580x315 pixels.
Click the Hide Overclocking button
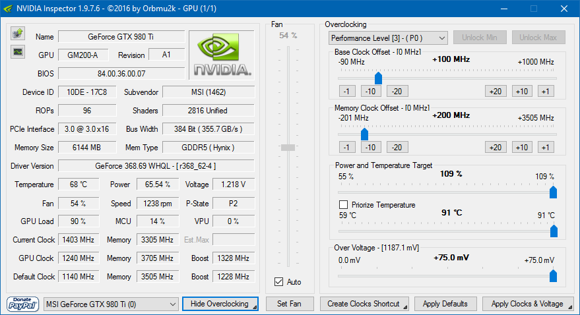220,304
